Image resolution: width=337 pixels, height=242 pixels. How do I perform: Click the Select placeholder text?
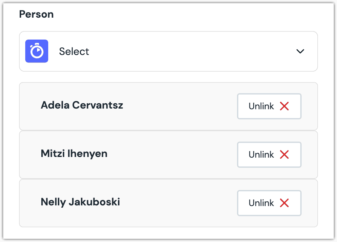pyautogui.click(x=74, y=51)
